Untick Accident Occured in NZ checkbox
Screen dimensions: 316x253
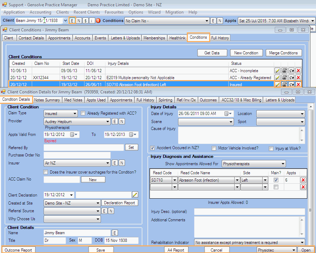tap(153, 148)
